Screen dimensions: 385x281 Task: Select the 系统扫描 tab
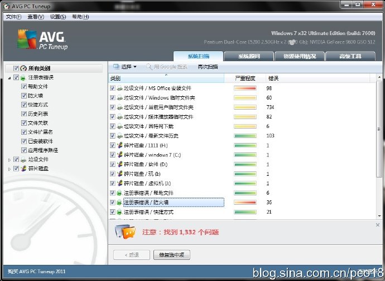pos(199,56)
